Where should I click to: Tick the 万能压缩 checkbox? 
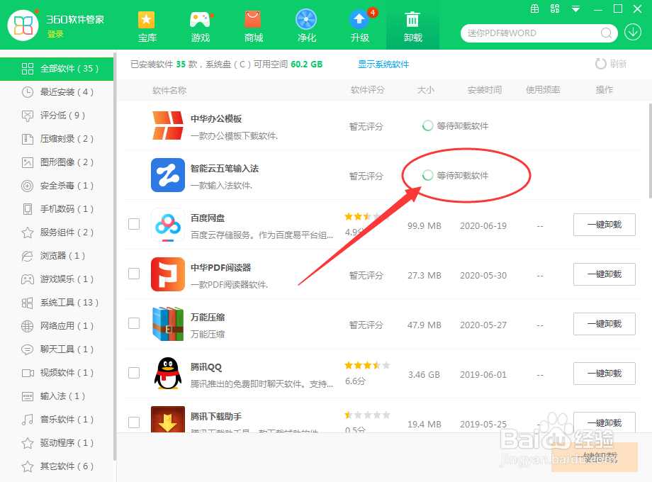(134, 323)
